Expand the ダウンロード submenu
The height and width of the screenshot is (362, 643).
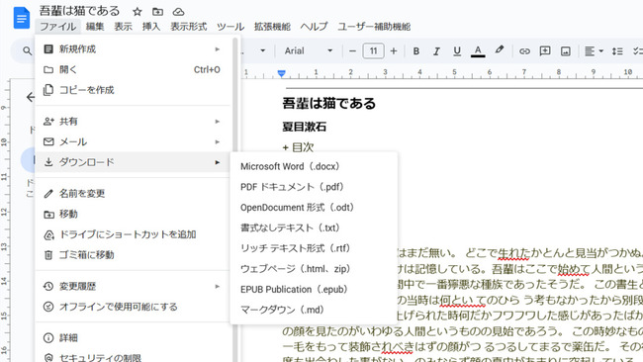[x=132, y=162]
